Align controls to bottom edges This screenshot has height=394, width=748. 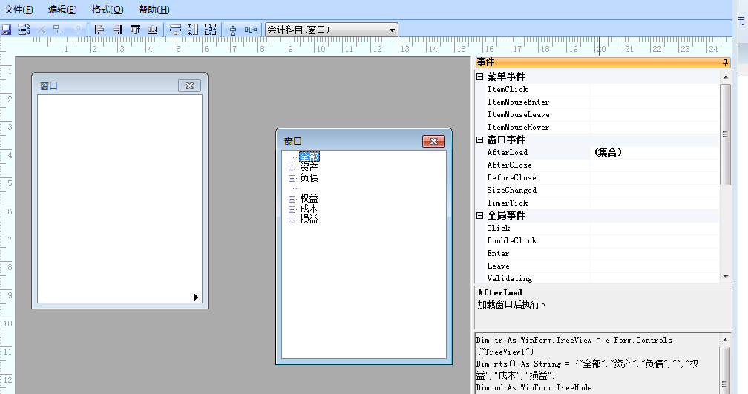153,30
